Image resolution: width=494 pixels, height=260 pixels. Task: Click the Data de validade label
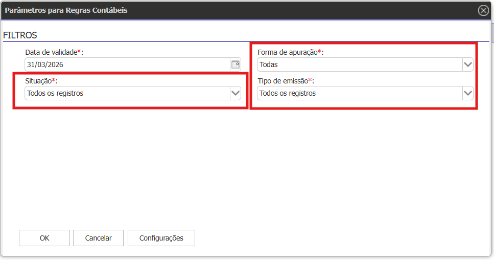[x=52, y=52]
